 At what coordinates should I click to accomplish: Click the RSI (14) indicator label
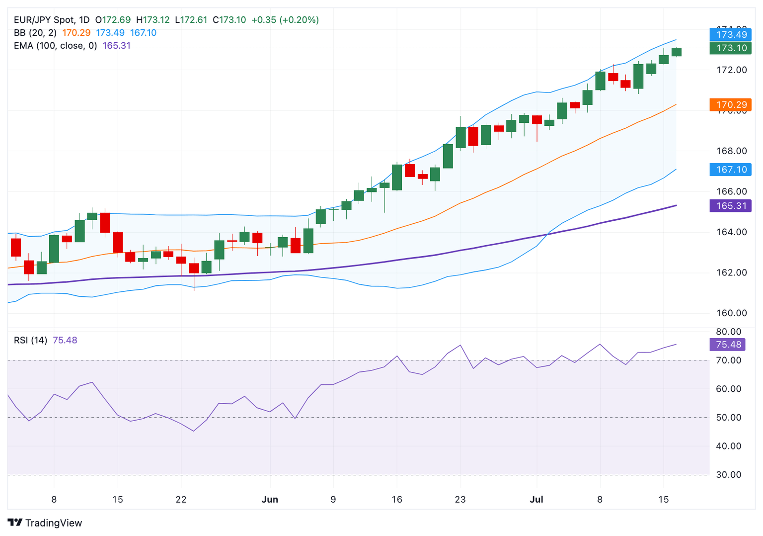[x=30, y=340]
